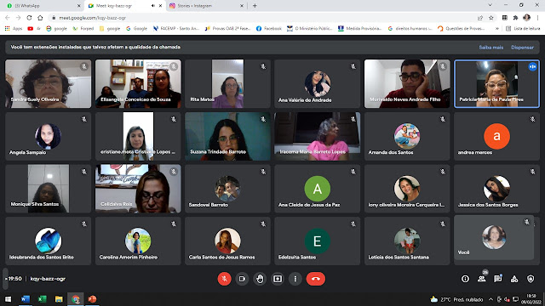Open the Chrome extensions puzzle icon
545x306 pixels.
pos(515,18)
